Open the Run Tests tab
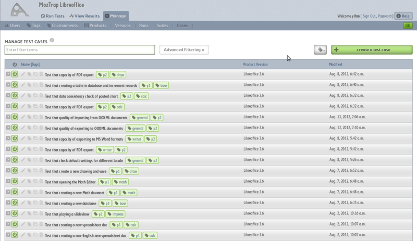 (x=53, y=16)
